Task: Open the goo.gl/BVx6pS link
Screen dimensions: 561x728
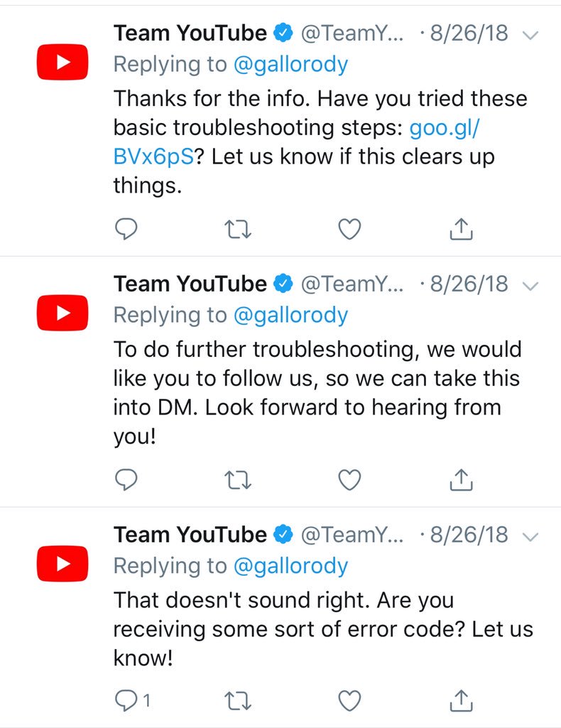Action: (297, 141)
